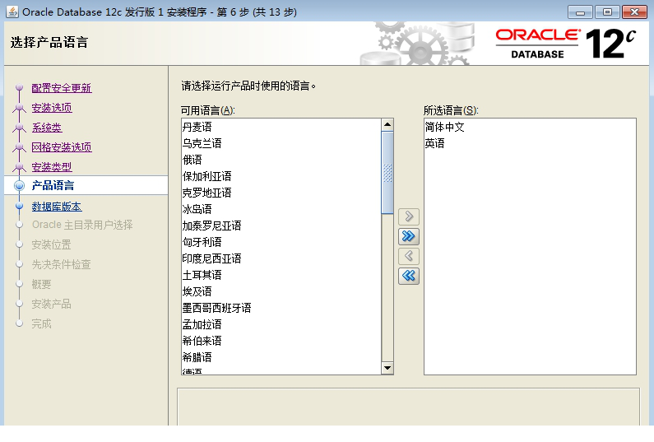Click the available languages scrollbar thumb
The image size is (654, 442).
pyautogui.click(x=387, y=173)
